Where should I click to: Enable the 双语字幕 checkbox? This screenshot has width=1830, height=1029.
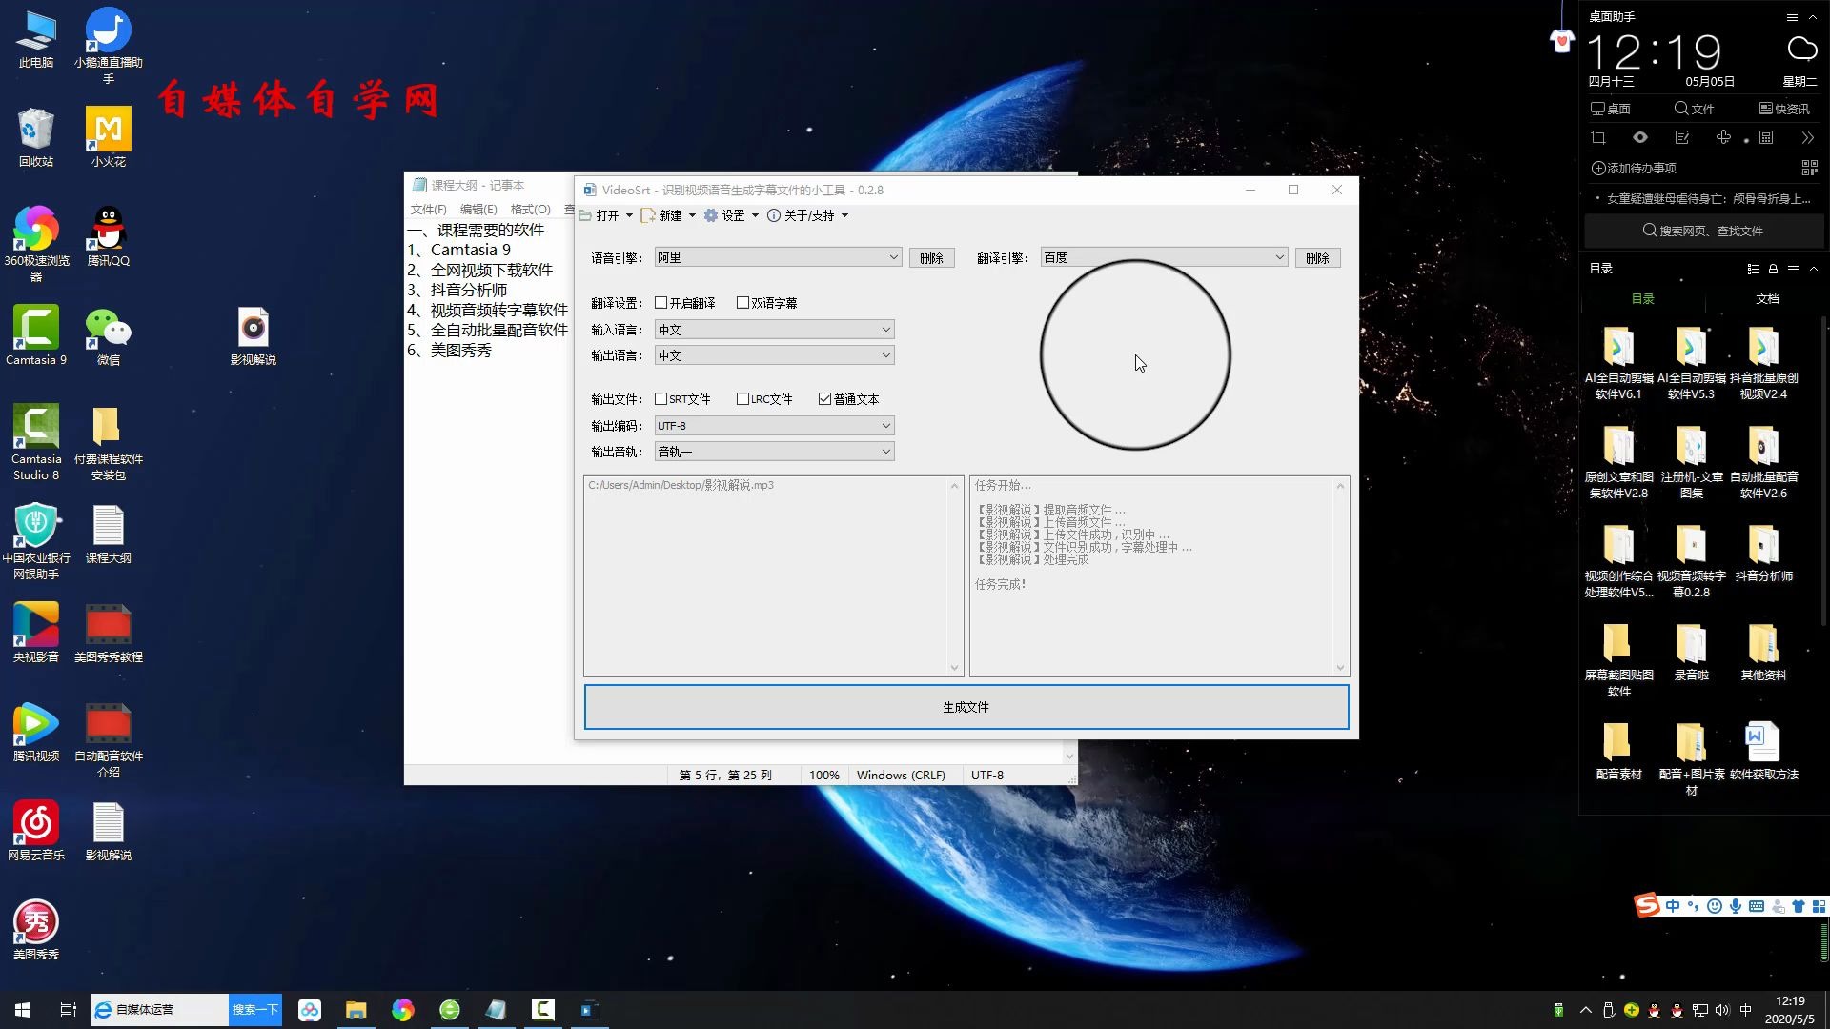coord(742,303)
